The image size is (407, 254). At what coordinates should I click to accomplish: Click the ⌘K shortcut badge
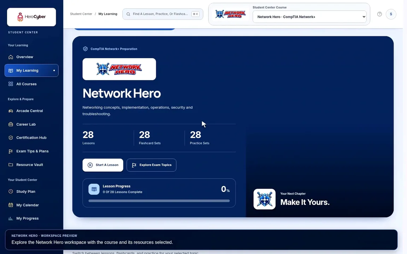tap(195, 14)
